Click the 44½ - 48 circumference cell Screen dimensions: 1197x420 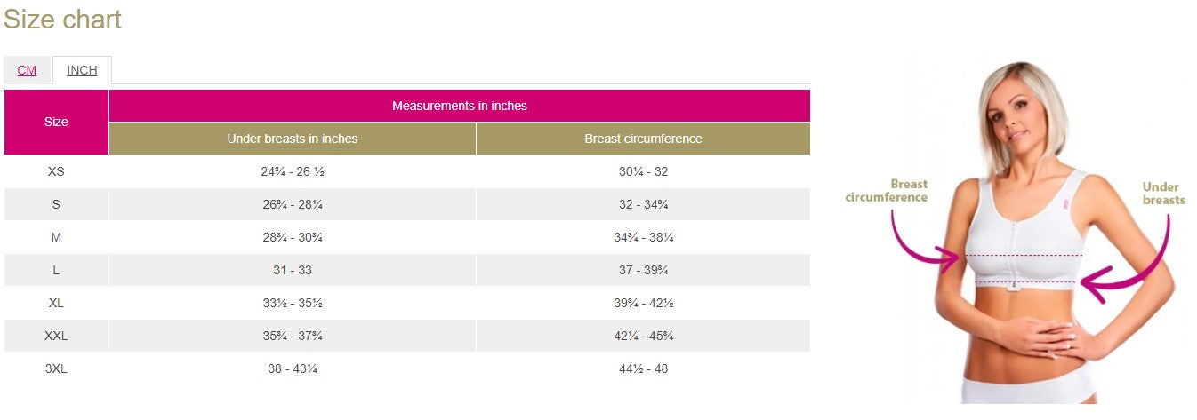point(643,368)
